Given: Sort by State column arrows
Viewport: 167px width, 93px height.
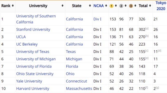Looking at the screenshot, I should click(90, 6).
